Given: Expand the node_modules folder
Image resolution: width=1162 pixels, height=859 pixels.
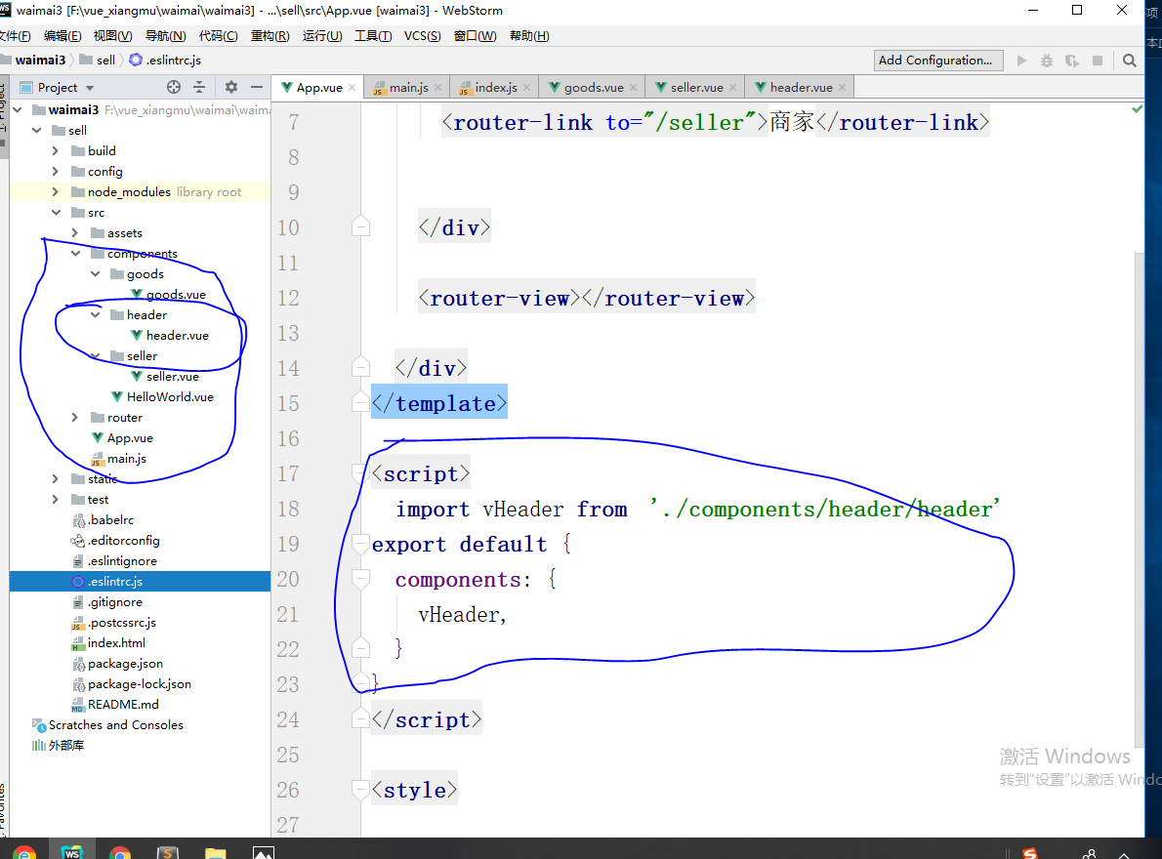Looking at the screenshot, I should click(x=56, y=191).
